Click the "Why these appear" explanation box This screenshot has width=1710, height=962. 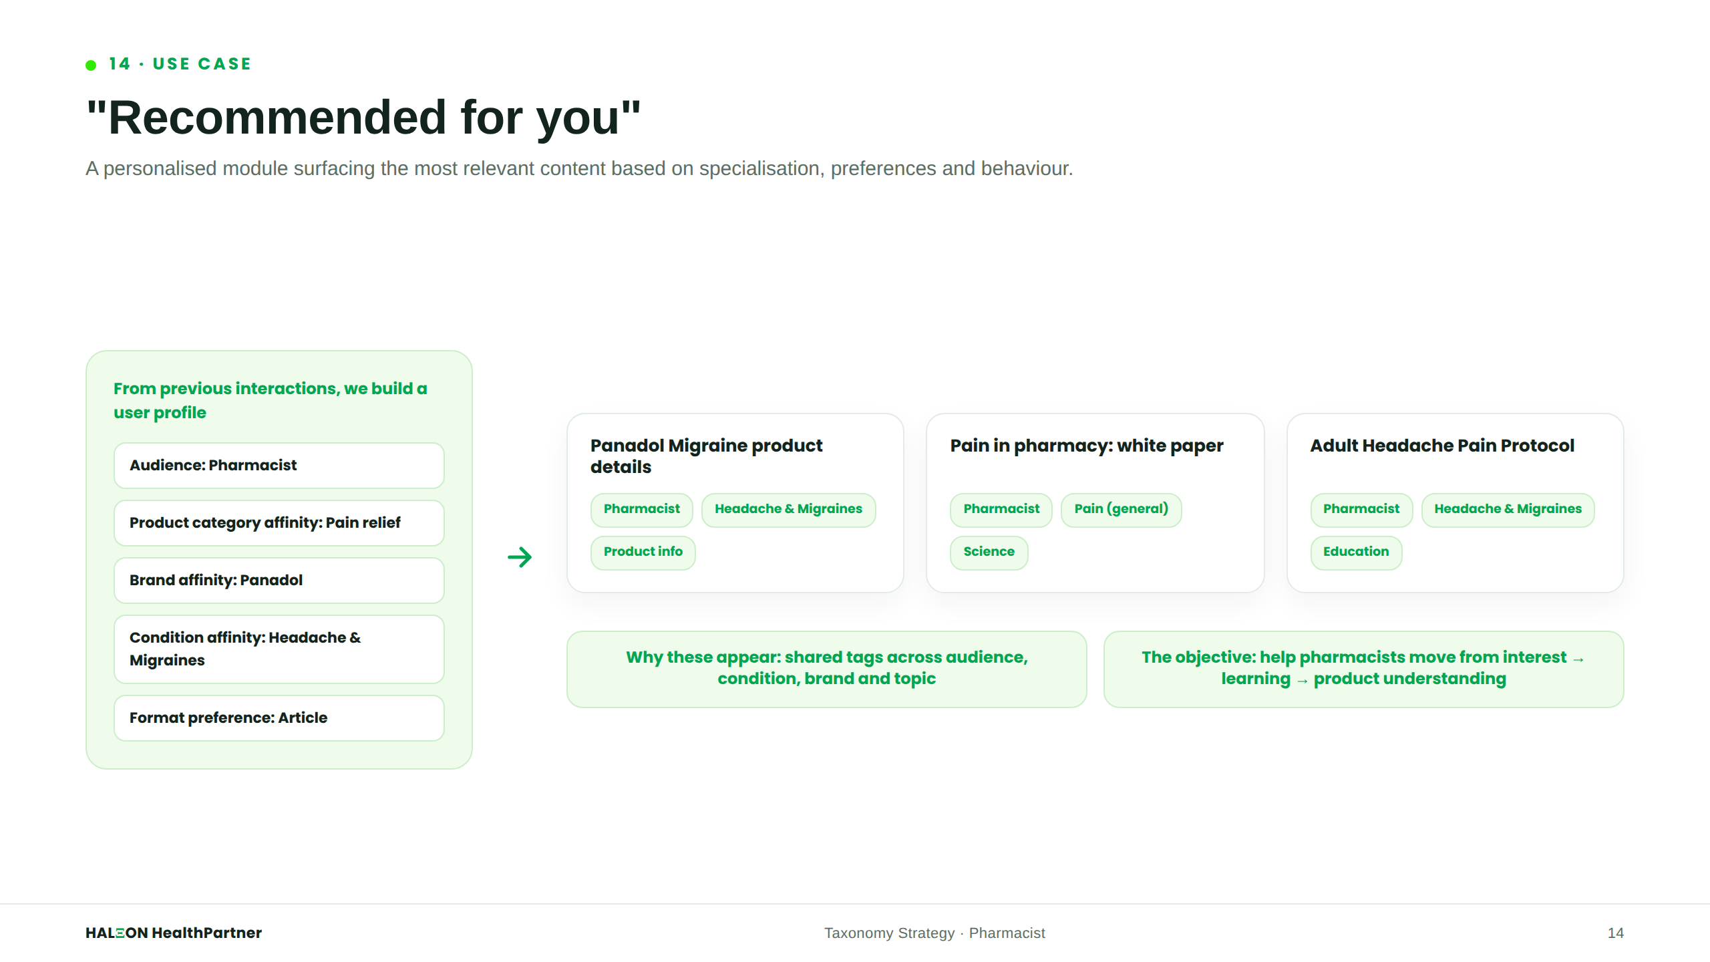point(827,669)
